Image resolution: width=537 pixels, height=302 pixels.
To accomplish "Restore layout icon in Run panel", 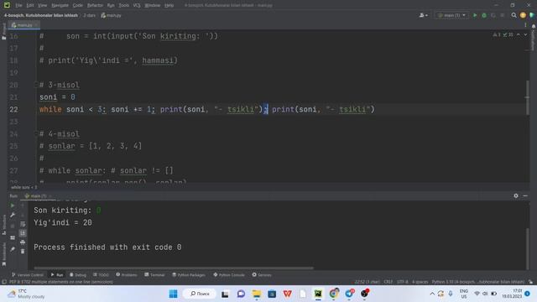I will (13, 237).
